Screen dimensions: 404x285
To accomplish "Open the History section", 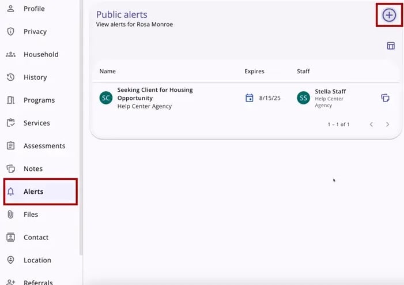I will tap(35, 77).
